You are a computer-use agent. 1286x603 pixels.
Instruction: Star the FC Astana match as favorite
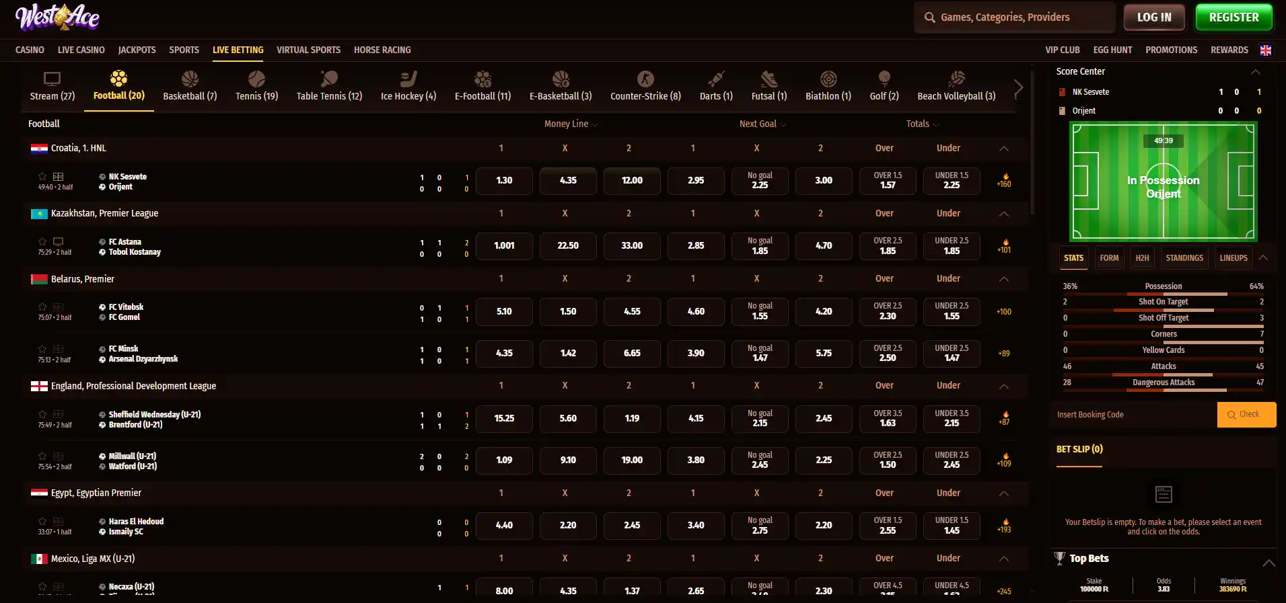[x=42, y=241]
